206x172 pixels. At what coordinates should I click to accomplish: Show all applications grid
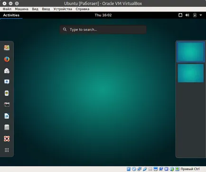pyautogui.click(x=7, y=150)
